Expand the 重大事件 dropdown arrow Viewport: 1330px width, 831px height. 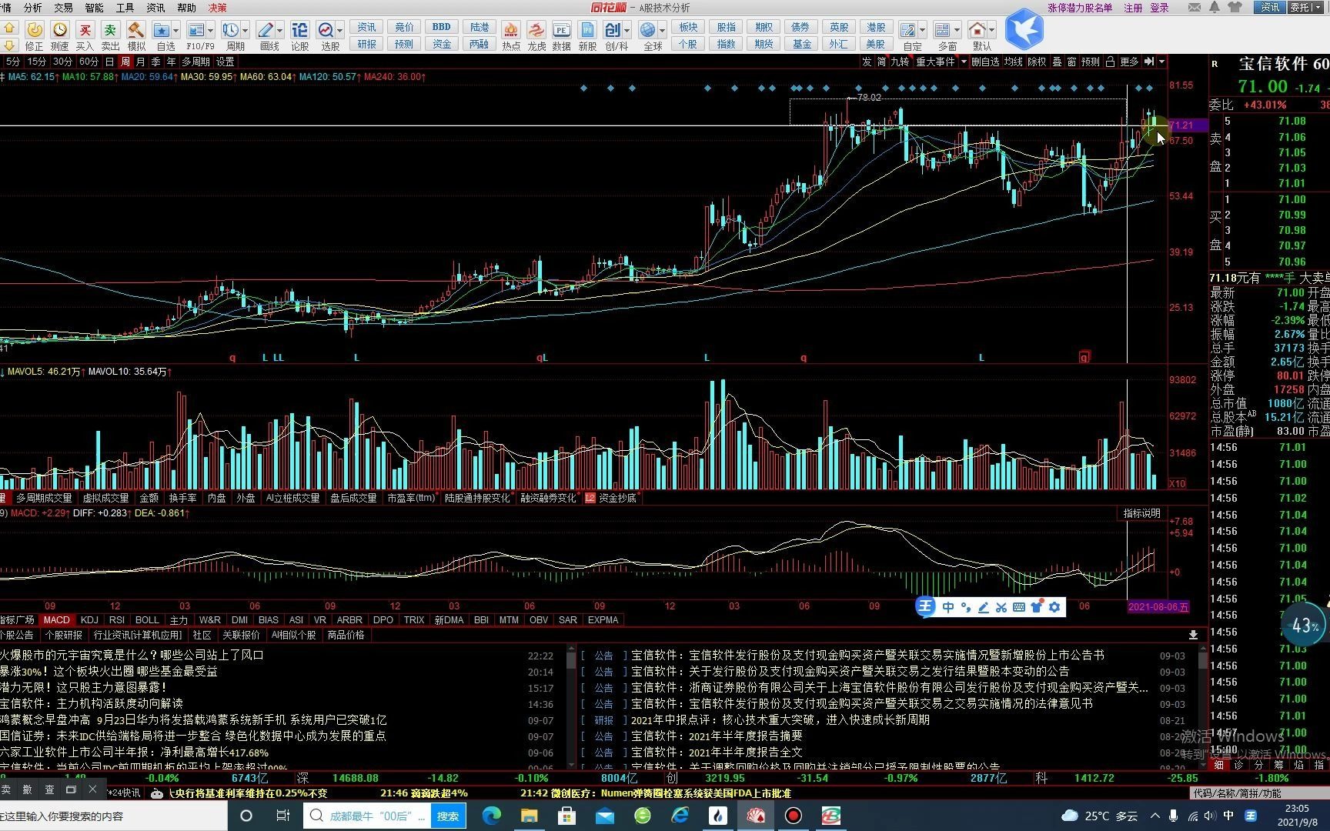click(963, 62)
